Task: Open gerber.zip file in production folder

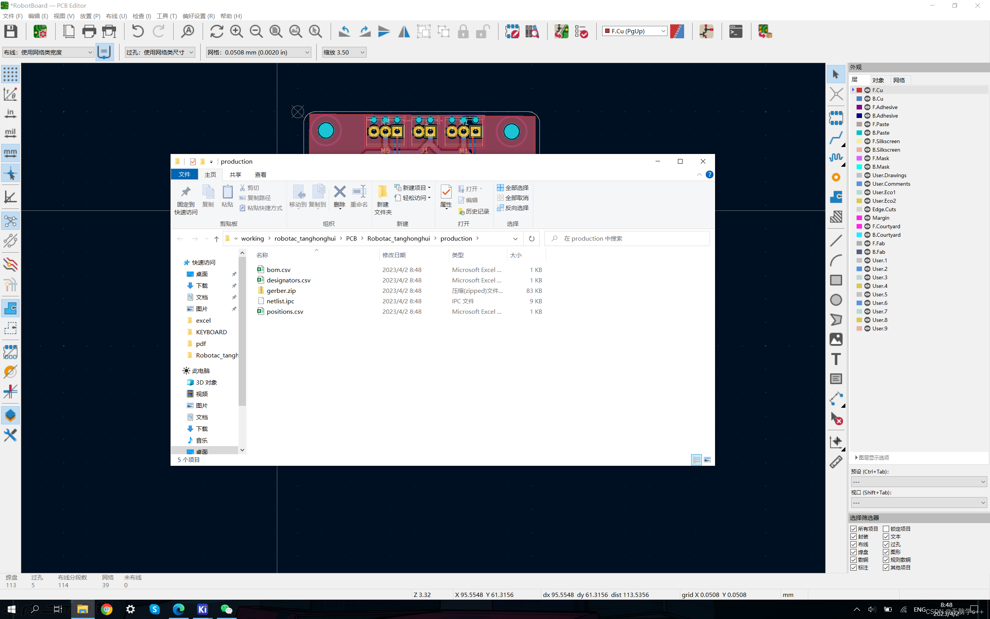Action: [282, 290]
